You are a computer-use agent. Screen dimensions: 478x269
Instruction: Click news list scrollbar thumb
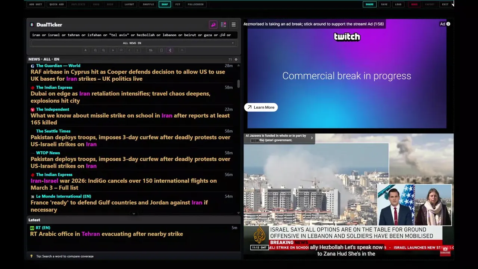(x=239, y=84)
